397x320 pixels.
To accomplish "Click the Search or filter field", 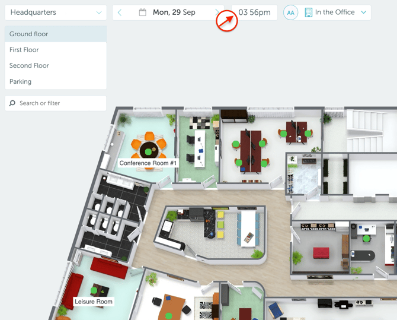I will point(59,103).
